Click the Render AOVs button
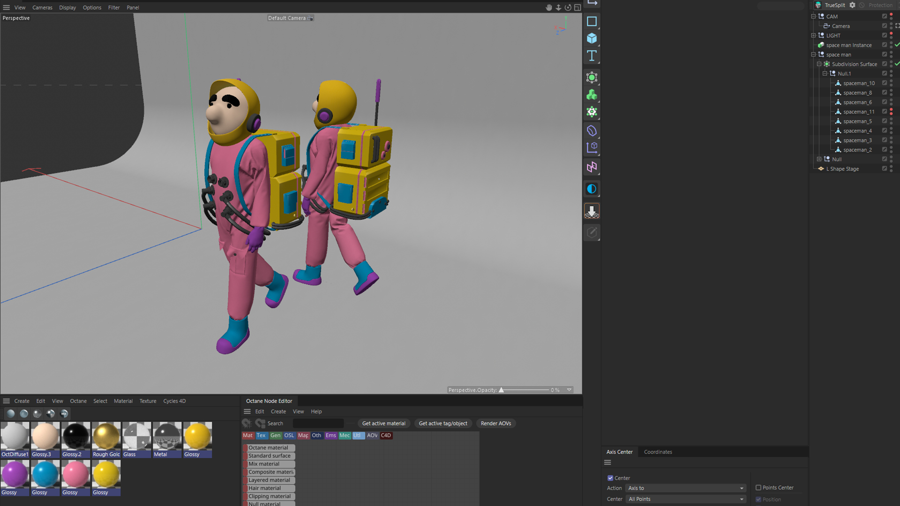Viewport: 900px width, 506px height. tap(495, 424)
